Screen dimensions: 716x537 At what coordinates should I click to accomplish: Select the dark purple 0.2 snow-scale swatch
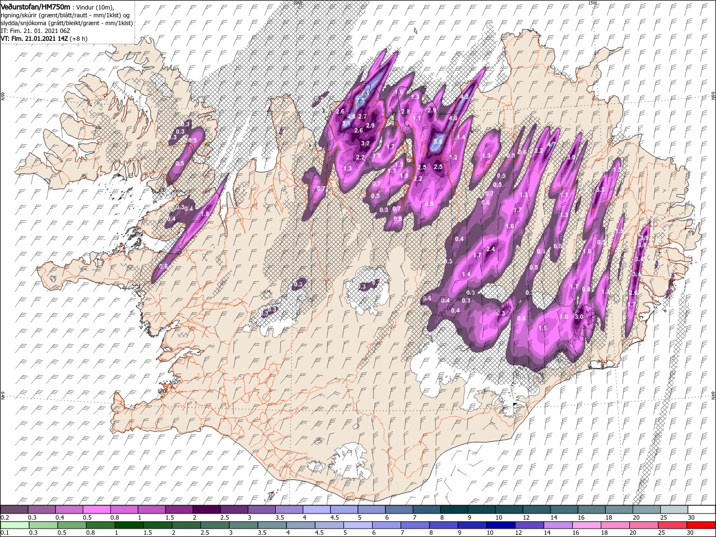pyautogui.click(x=14, y=510)
